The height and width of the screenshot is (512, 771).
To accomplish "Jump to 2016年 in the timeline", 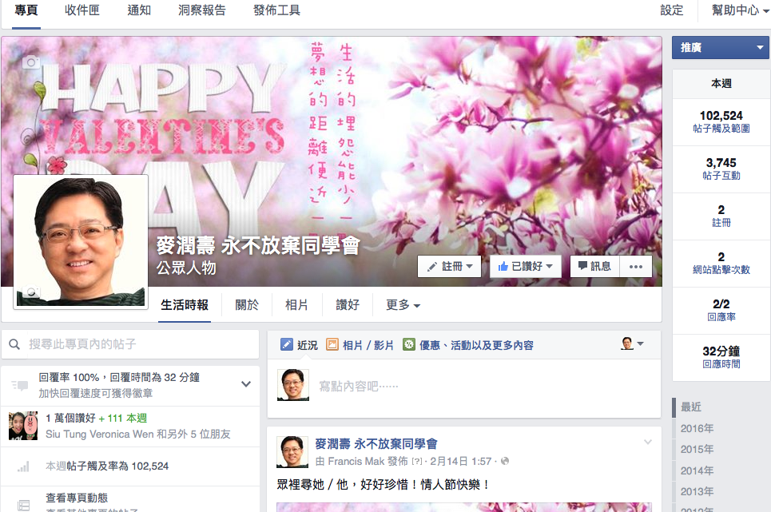I will tap(697, 428).
